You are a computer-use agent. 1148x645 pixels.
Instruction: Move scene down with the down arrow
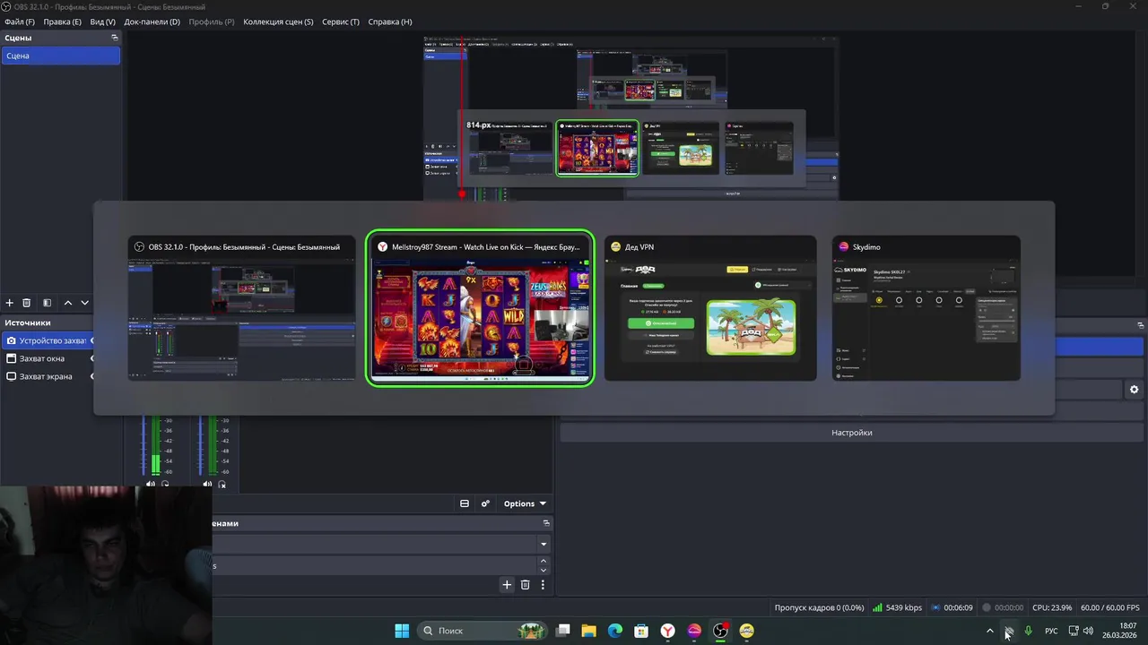[84, 303]
